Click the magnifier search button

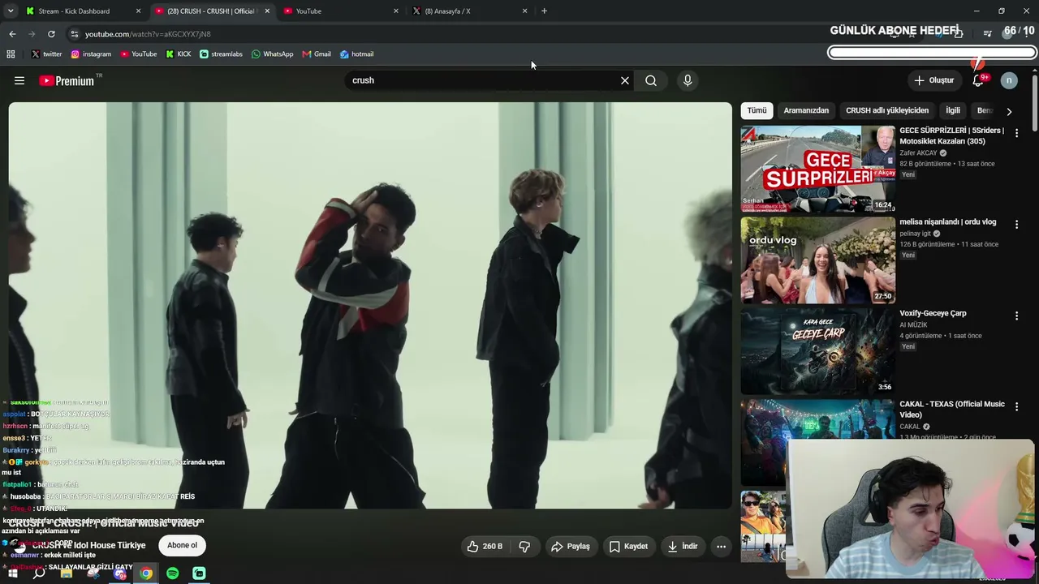(651, 80)
